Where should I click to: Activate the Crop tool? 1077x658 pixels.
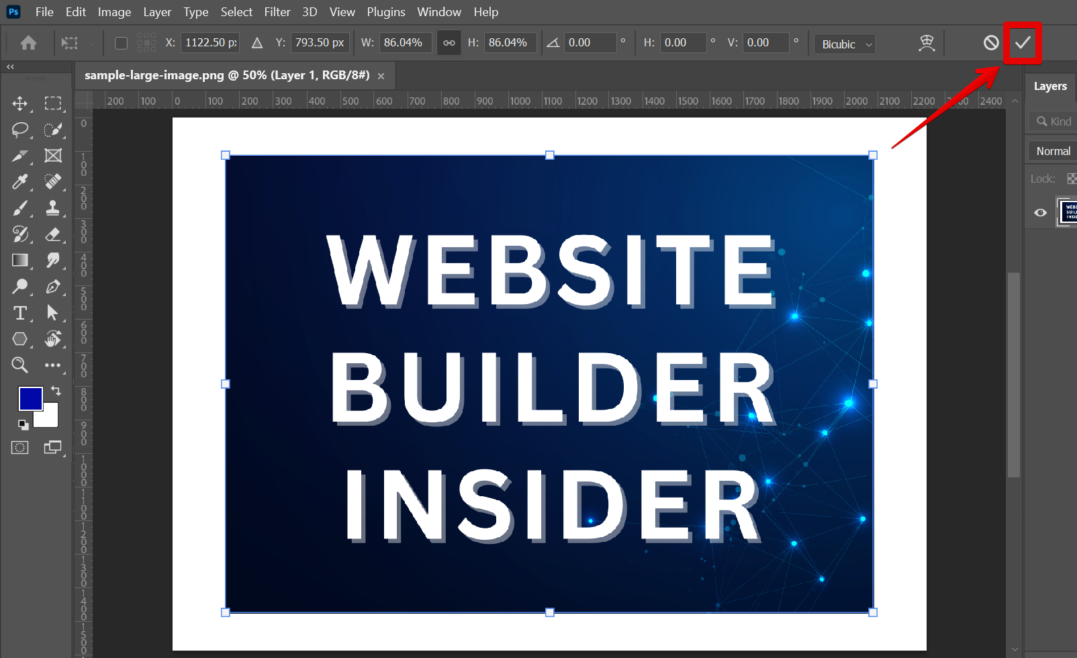[20, 156]
